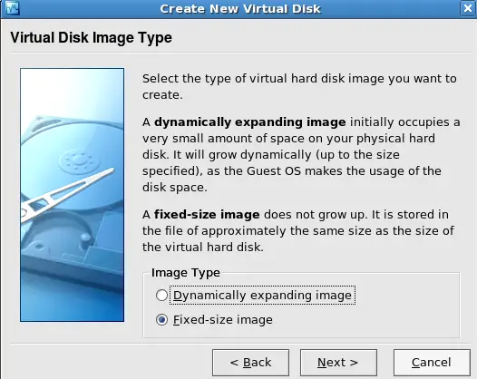Screen dimensions: 477x379
Task: Click bold 'dynamically expanding image' text in description
Action: tap(250, 122)
